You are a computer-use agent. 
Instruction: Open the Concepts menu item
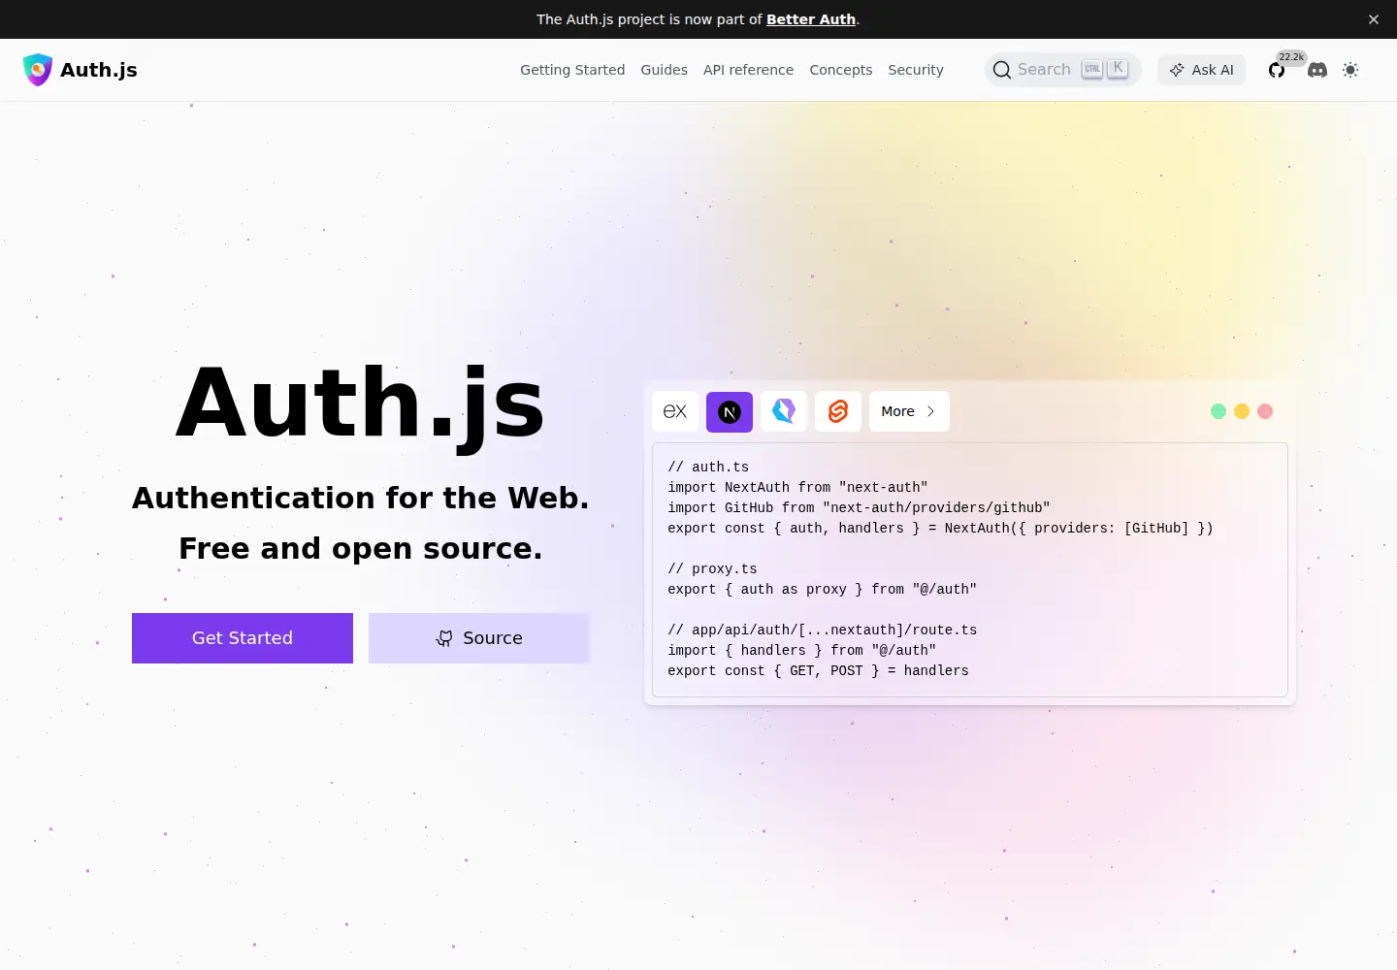[x=841, y=70]
